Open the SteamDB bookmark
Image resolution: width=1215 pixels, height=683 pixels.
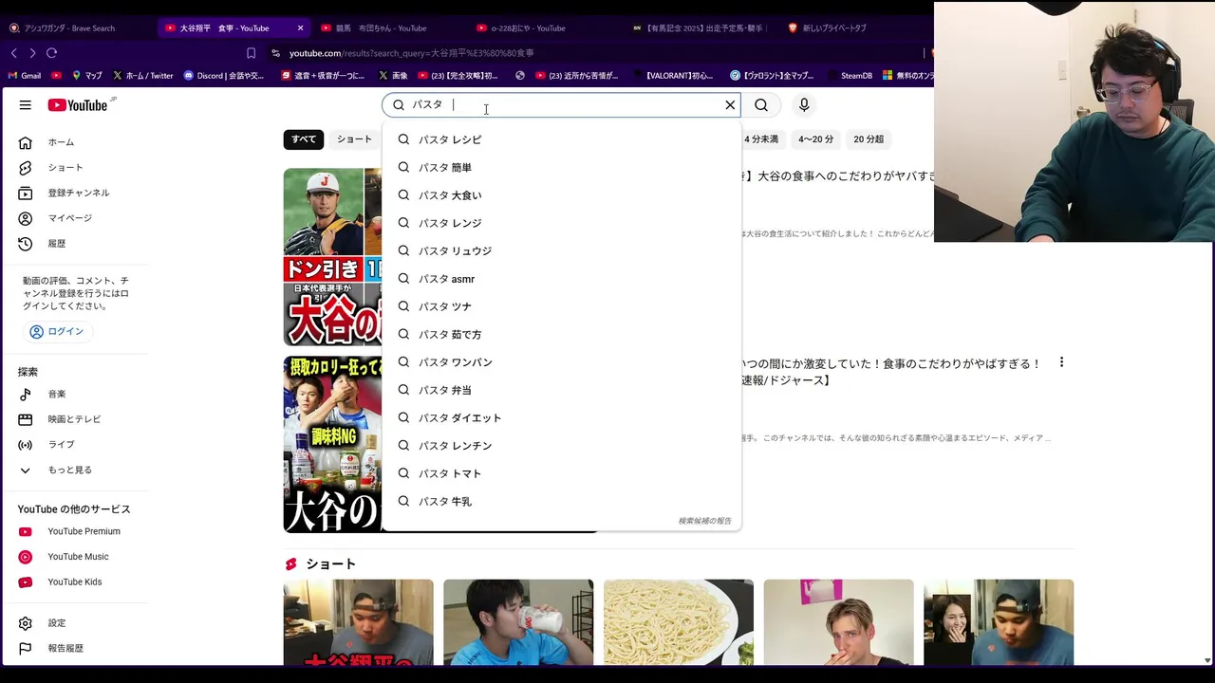pos(850,76)
